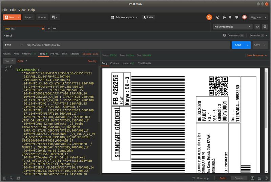The image size is (271, 182).
Task: Open the user avatar menu
Action: click(244, 17)
